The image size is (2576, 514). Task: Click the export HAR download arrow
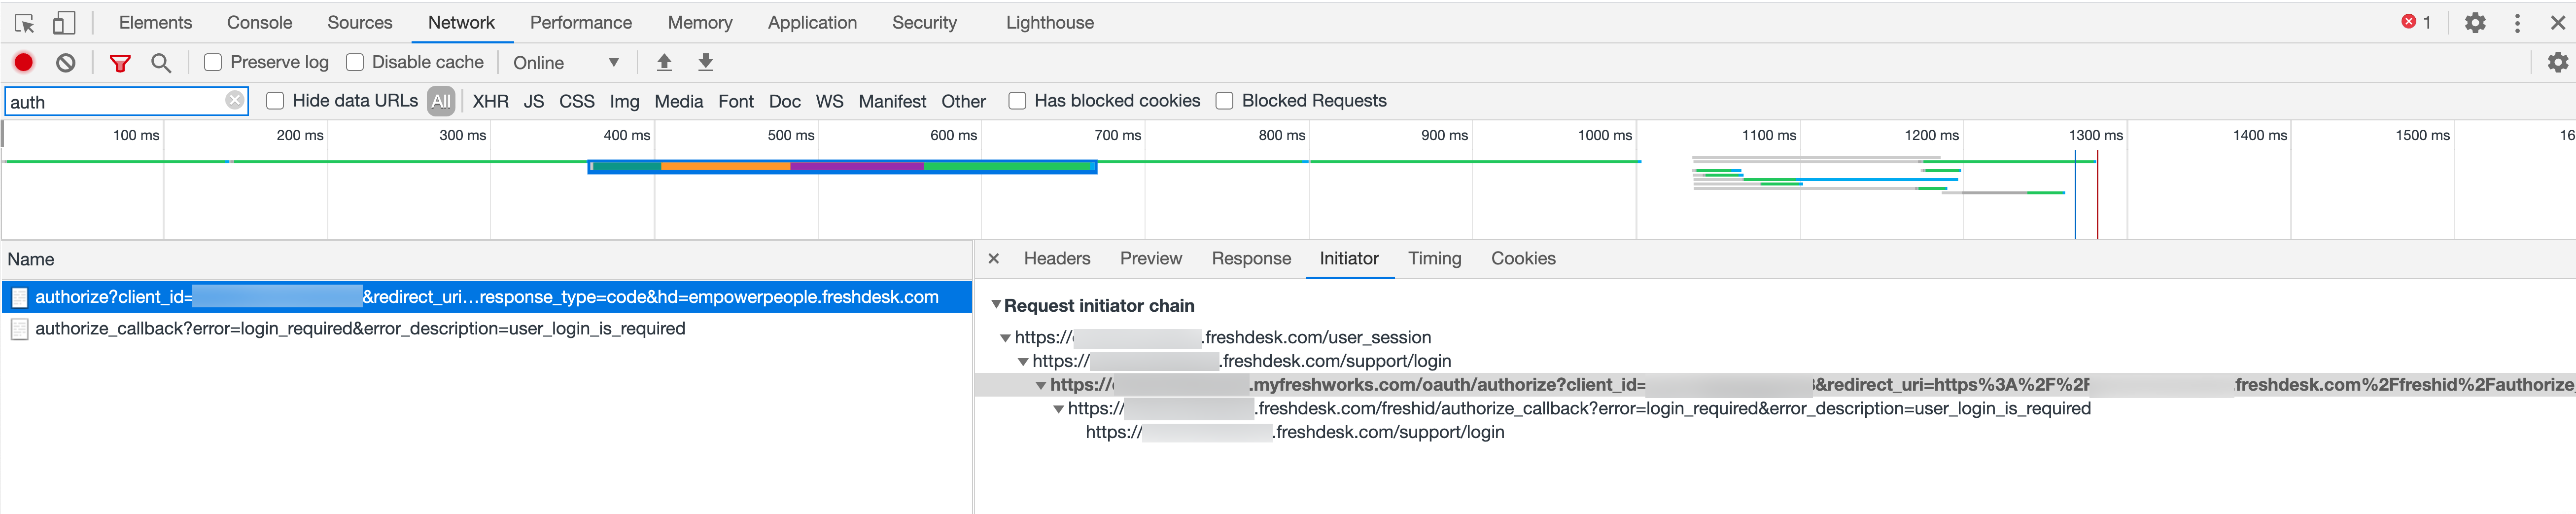tap(706, 62)
